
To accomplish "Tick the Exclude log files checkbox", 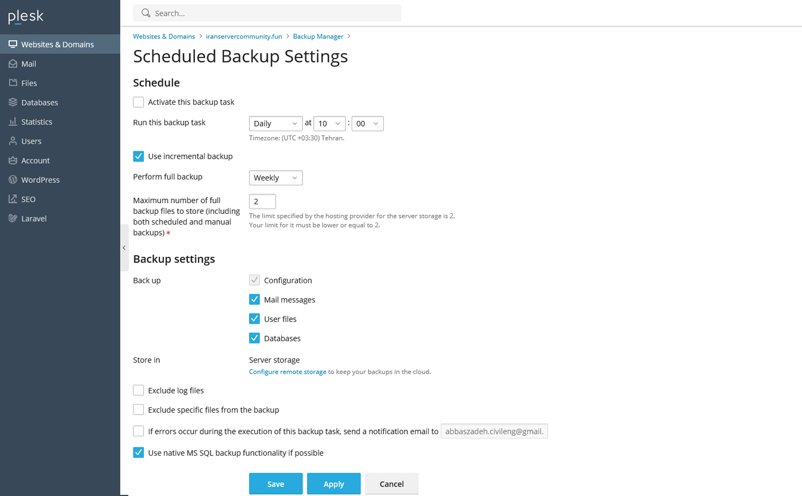I will [x=139, y=390].
